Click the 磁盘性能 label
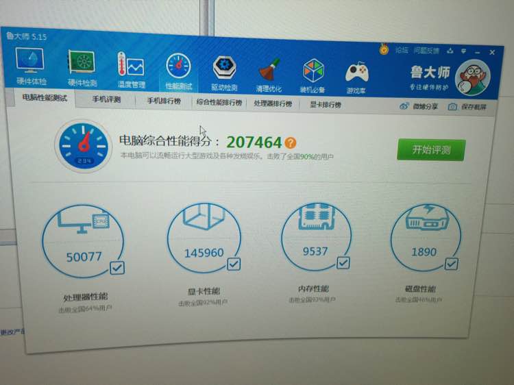Image resolution: width=514 pixels, height=385 pixels. [x=420, y=288]
